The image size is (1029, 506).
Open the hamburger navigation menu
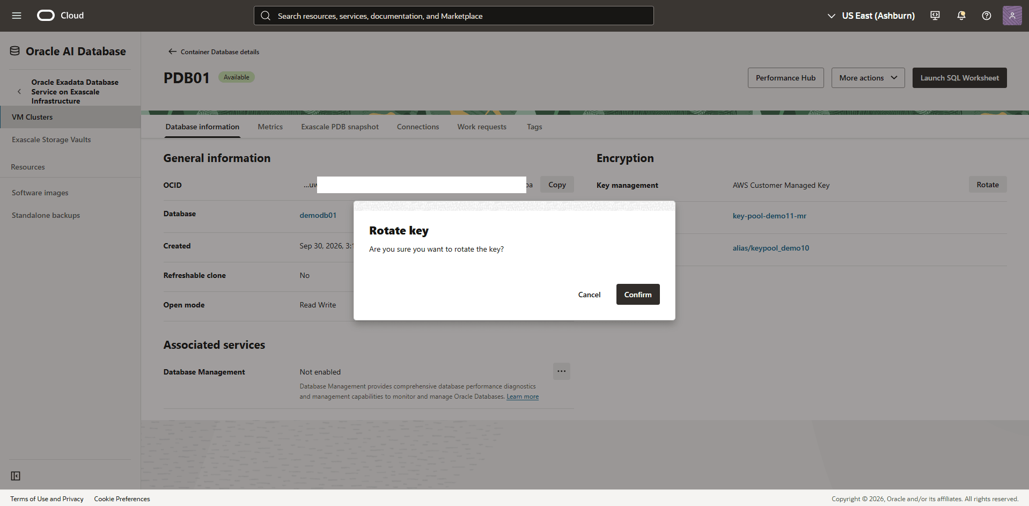[17, 16]
